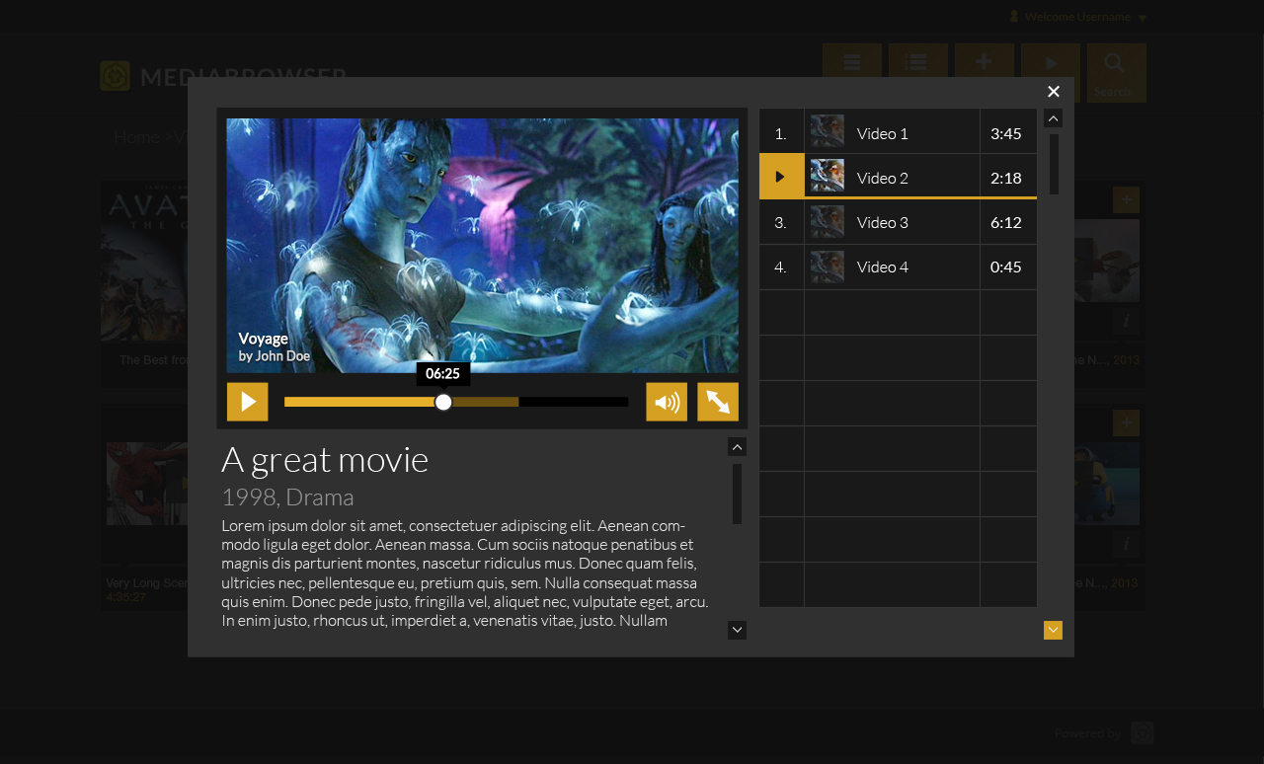
Task: Click Video 3 thumbnail in playlist
Action: [x=828, y=222]
